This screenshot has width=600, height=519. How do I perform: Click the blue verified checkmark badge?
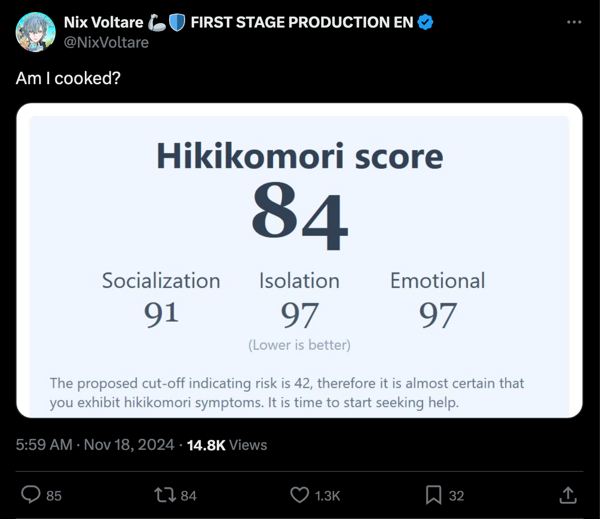point(425,22)
